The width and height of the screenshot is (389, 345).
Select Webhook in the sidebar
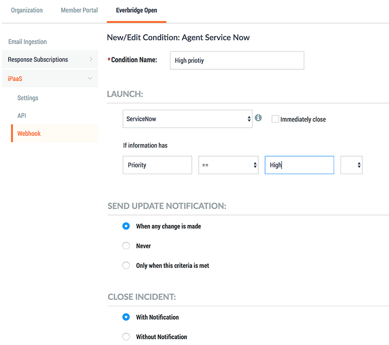[x=54, y=133]
